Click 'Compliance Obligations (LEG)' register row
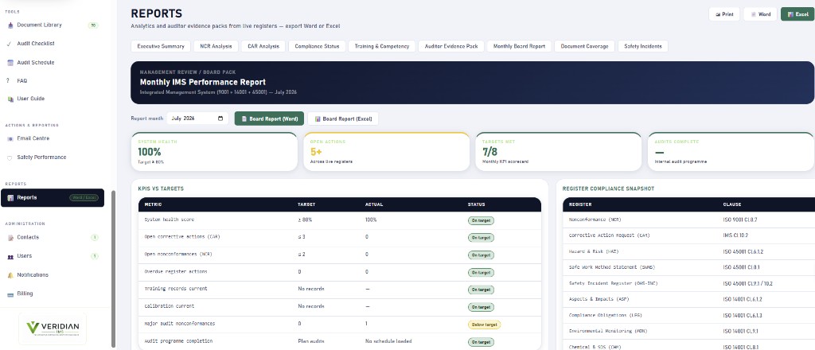This screenshot has width=815, height=350. point(688,316)
